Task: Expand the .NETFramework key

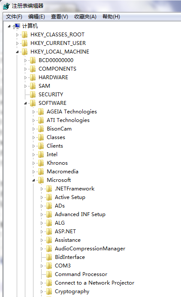Action: click(x=42, y=189)
